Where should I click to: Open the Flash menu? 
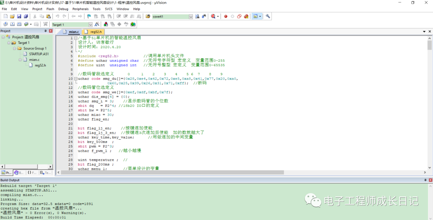click(50, 9)
